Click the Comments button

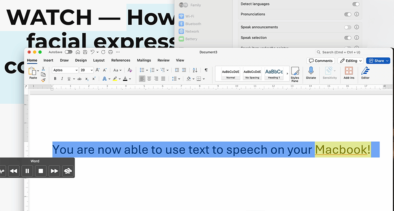pyautogui.click(x=321, y=61)
